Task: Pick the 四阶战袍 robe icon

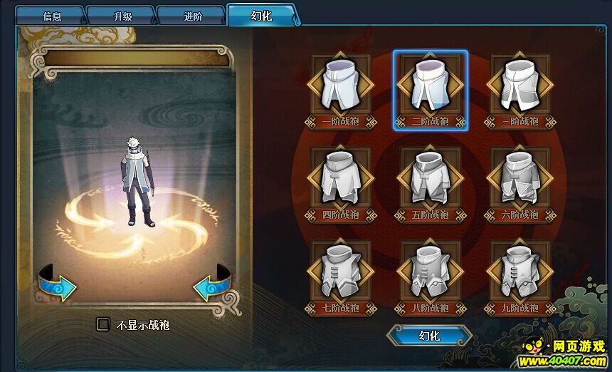Action: pos(340,179)
